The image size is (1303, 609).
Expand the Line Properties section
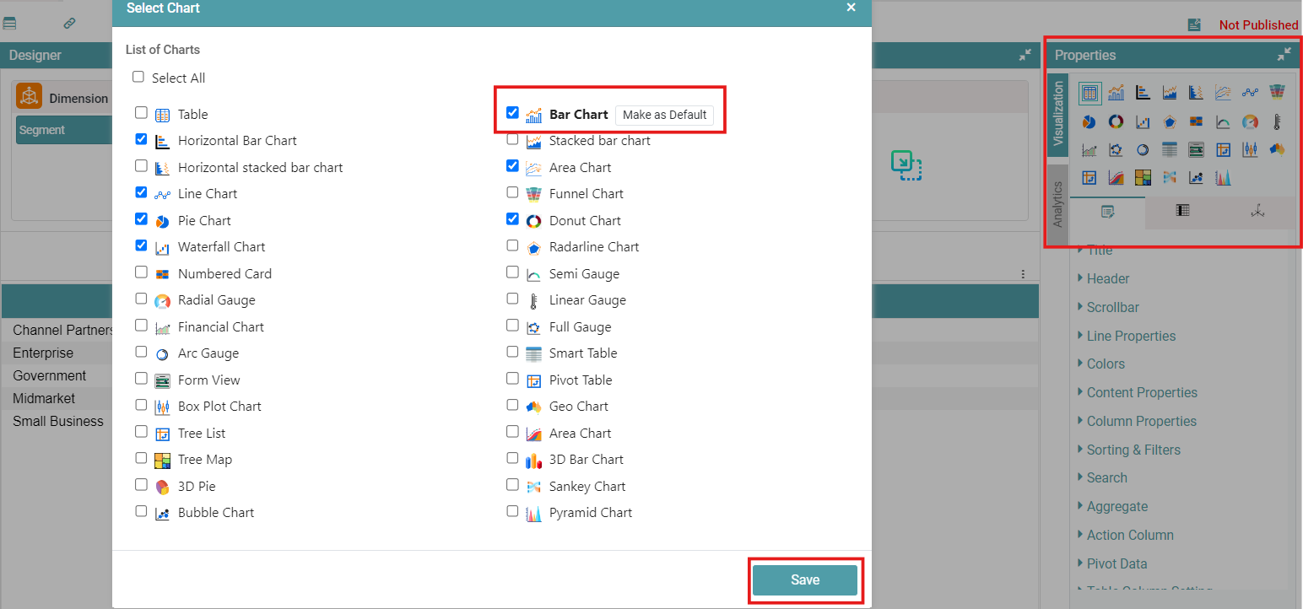tap(1131, 336)
